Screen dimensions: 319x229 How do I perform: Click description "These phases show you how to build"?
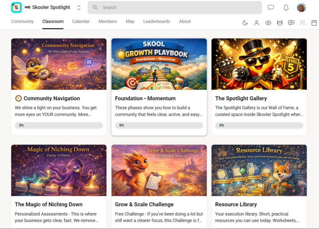(159, 111)
